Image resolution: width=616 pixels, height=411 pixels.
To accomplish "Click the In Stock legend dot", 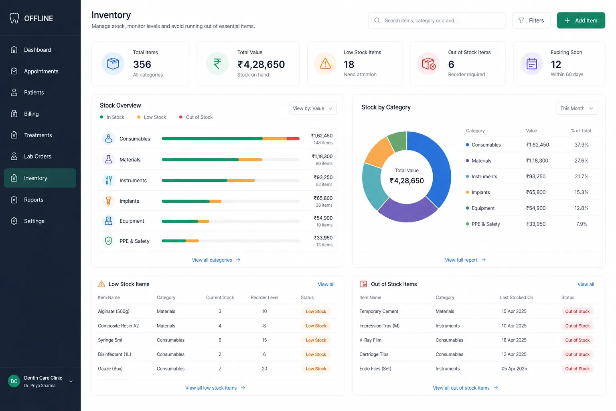I will [101, 117].
